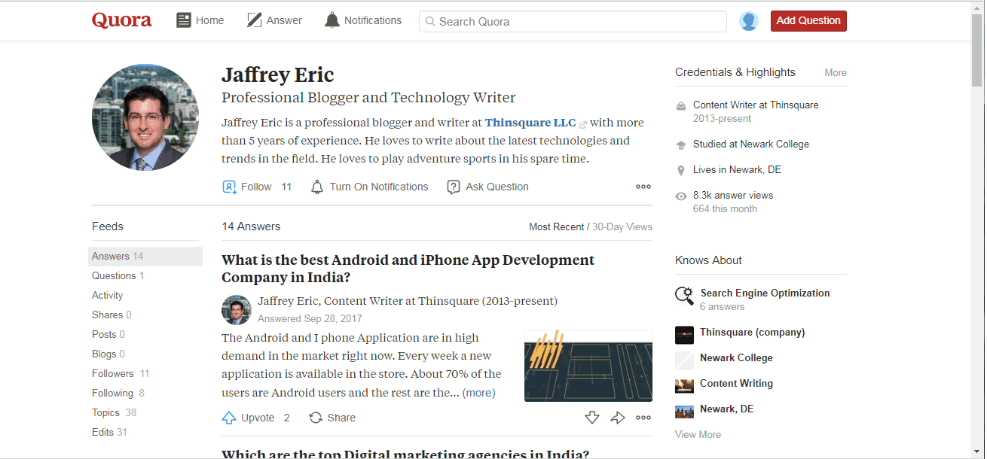Screen dimensions: 987x459
Task: Open the Notifications bell icon
Action: (x=332, y=20)
